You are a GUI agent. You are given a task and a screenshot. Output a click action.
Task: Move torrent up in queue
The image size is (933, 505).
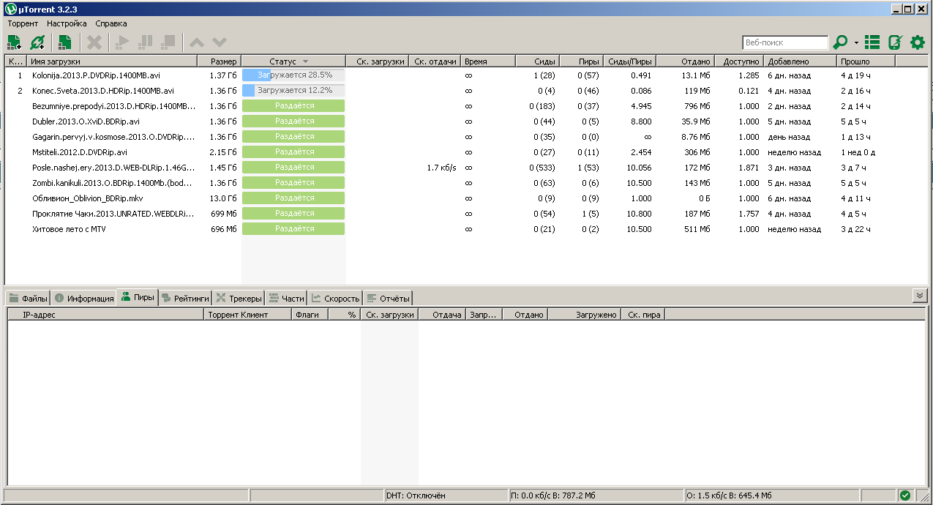click(196, 42)
